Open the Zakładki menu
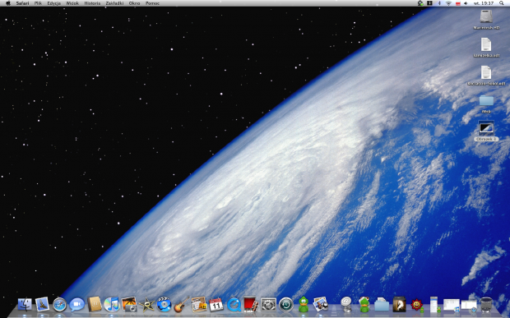 click(114, 3)
